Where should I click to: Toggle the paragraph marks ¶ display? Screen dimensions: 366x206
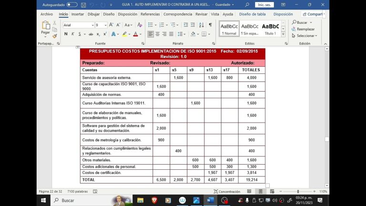[x=210, y=25]
